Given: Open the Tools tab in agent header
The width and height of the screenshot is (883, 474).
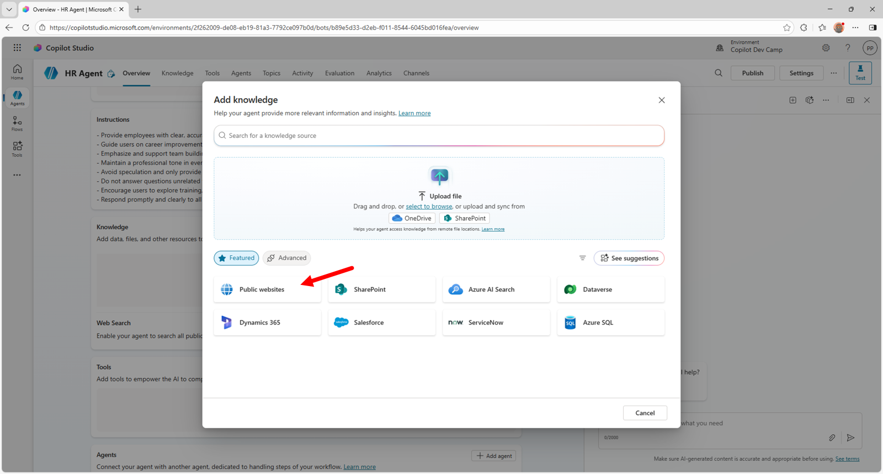Looking at the screenshot, I should coord(212,73).
